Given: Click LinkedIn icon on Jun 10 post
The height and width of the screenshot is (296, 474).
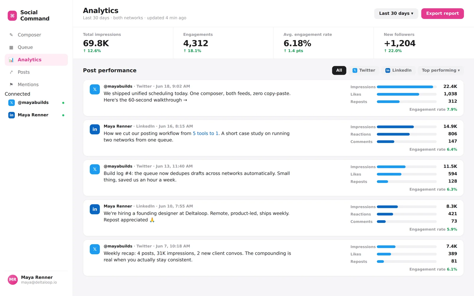Looking at the screenshot, I should point(95,209).
